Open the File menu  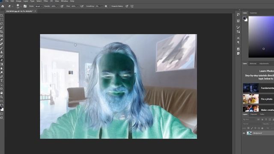(x=7, y=1)
